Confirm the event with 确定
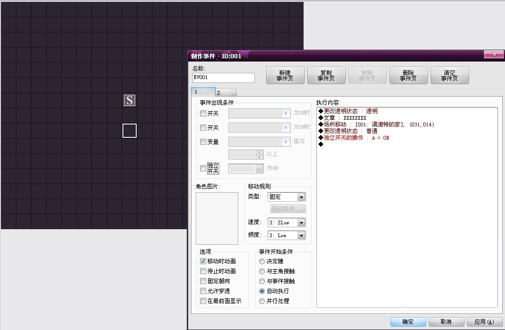505x330 pixels. point(408,322)
